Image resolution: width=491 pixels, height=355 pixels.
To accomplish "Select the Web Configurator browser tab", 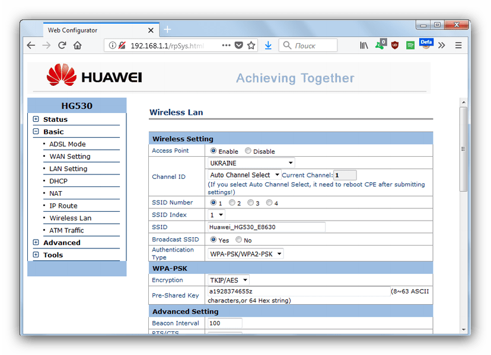I will coord(101,30).
